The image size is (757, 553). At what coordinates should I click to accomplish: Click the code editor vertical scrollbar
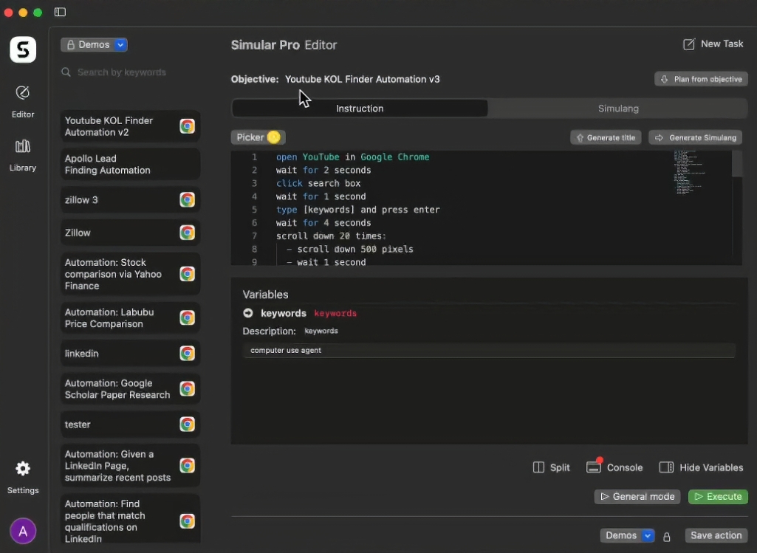coord(737,164)
